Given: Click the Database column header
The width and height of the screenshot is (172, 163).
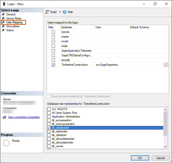Looking at the screenshot, I should pyautogui.click(x=77, y=27).
